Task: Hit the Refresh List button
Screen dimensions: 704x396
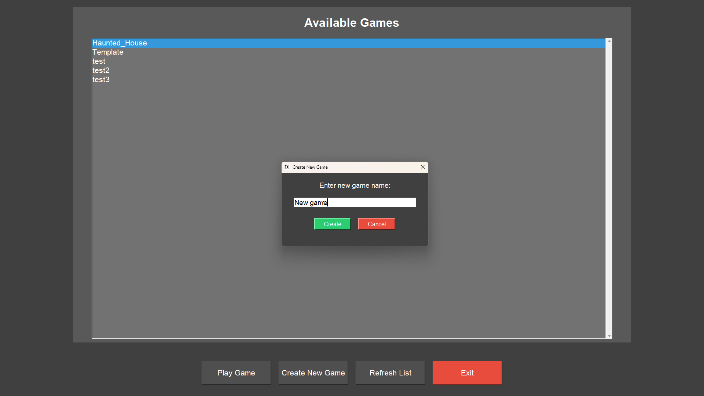Action: point(390,373)
